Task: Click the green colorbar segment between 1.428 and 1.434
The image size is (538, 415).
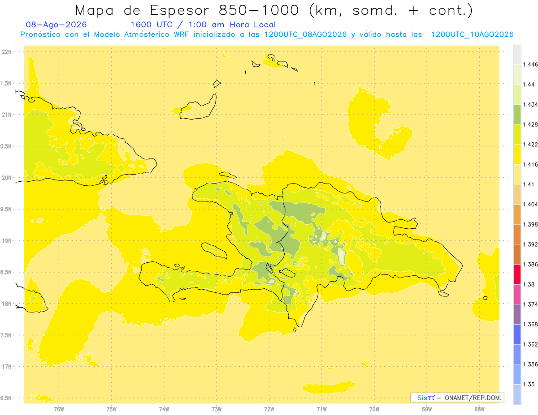Action: pyautogui.click(x=517, y=115)
